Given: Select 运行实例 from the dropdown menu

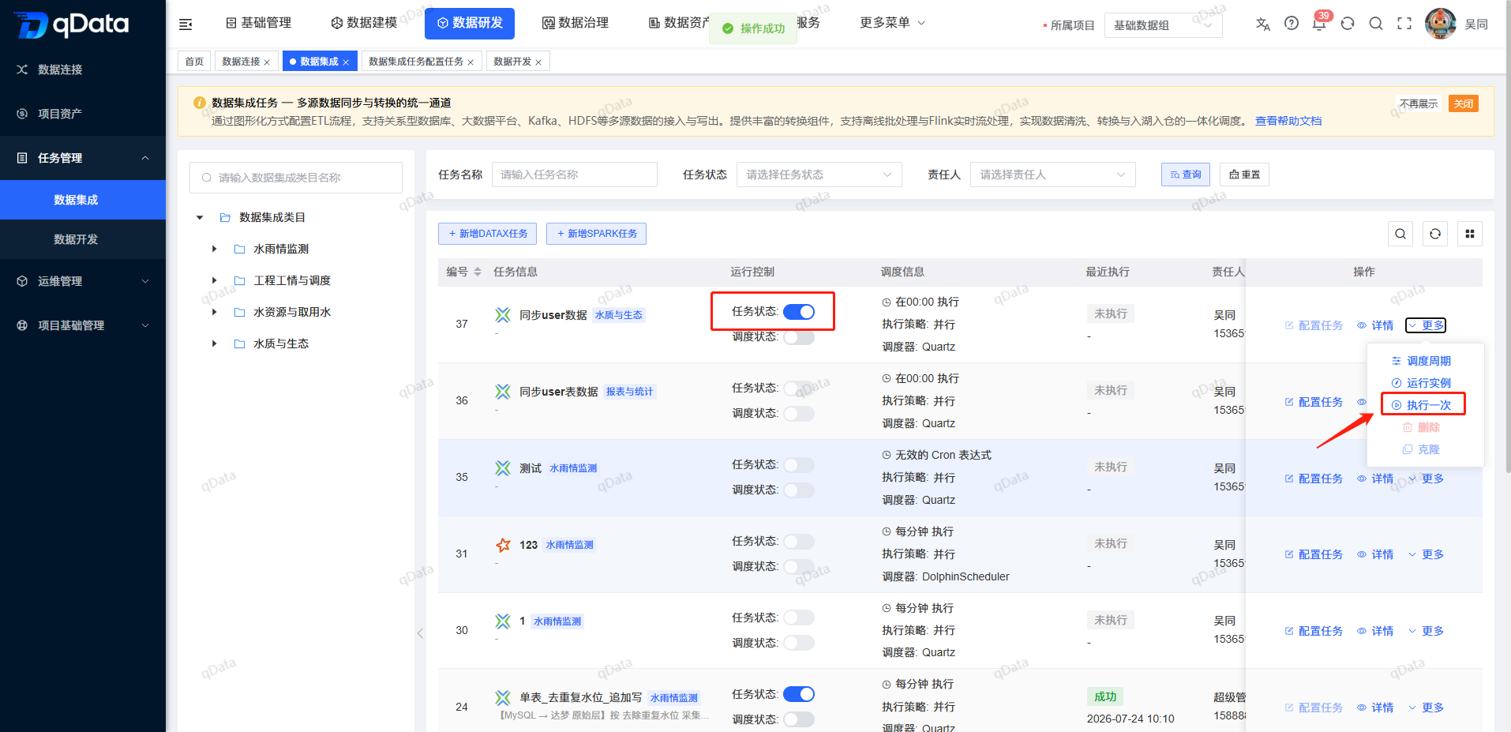Looking at the screenshot, I should (1421, 383).
